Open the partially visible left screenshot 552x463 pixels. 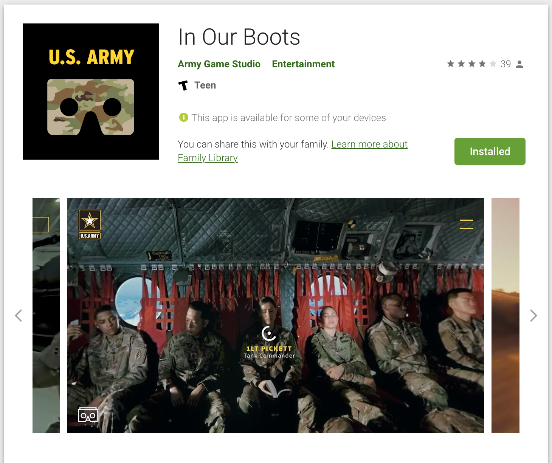pyautogui.click(x=46, y=315)
